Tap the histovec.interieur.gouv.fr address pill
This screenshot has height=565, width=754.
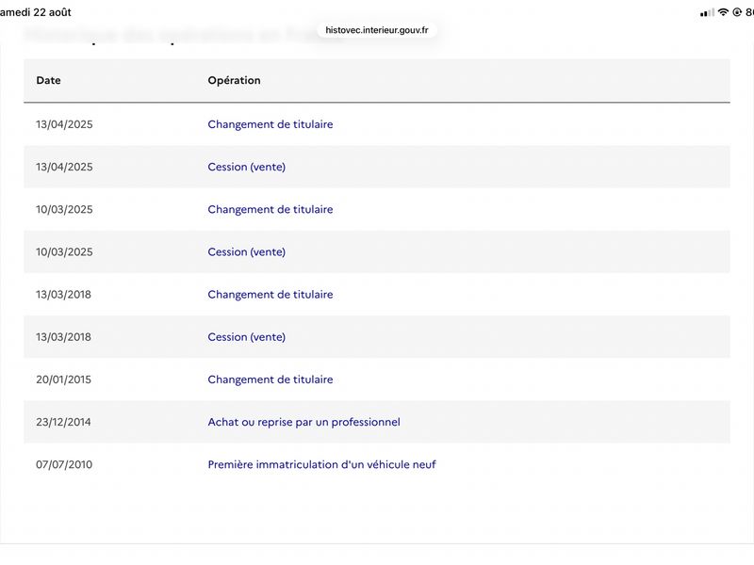coord(376,30)
